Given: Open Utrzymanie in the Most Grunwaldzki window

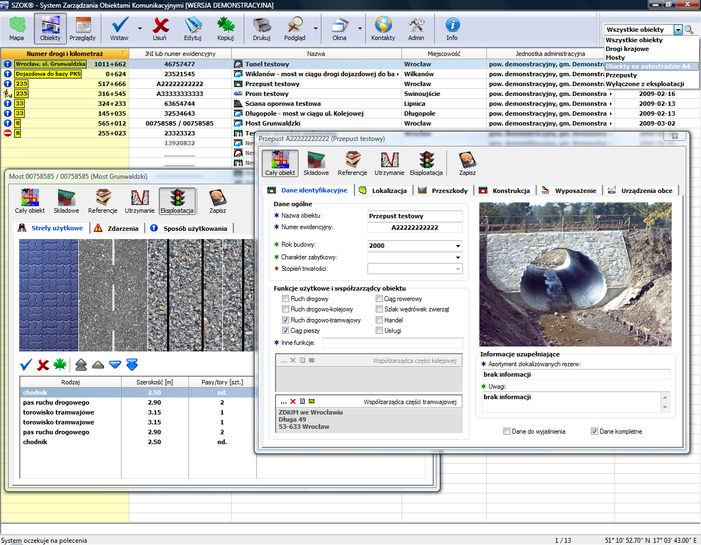Looking at the screenshot, I should (140, 201).
